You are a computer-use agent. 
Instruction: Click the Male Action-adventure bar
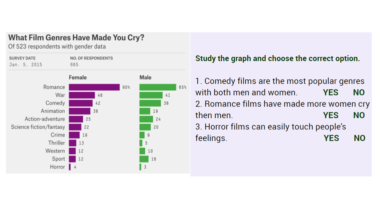(146, 119)
